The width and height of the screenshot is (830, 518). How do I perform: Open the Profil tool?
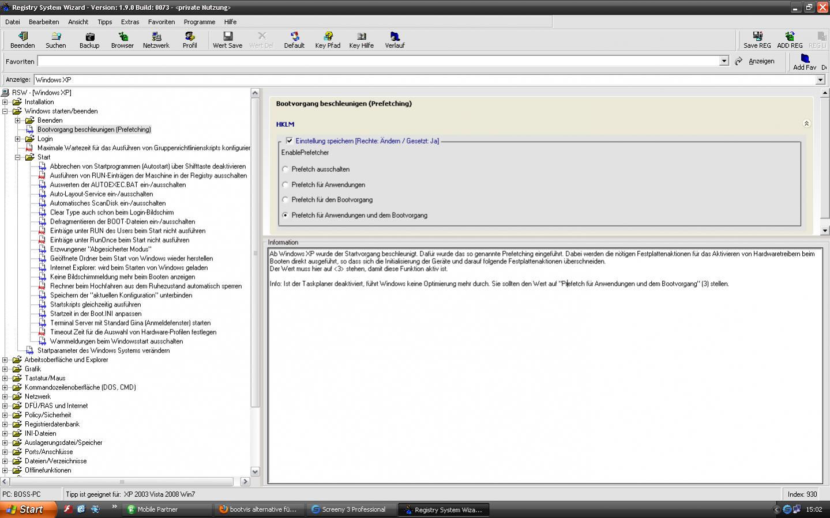pos(190,40)
